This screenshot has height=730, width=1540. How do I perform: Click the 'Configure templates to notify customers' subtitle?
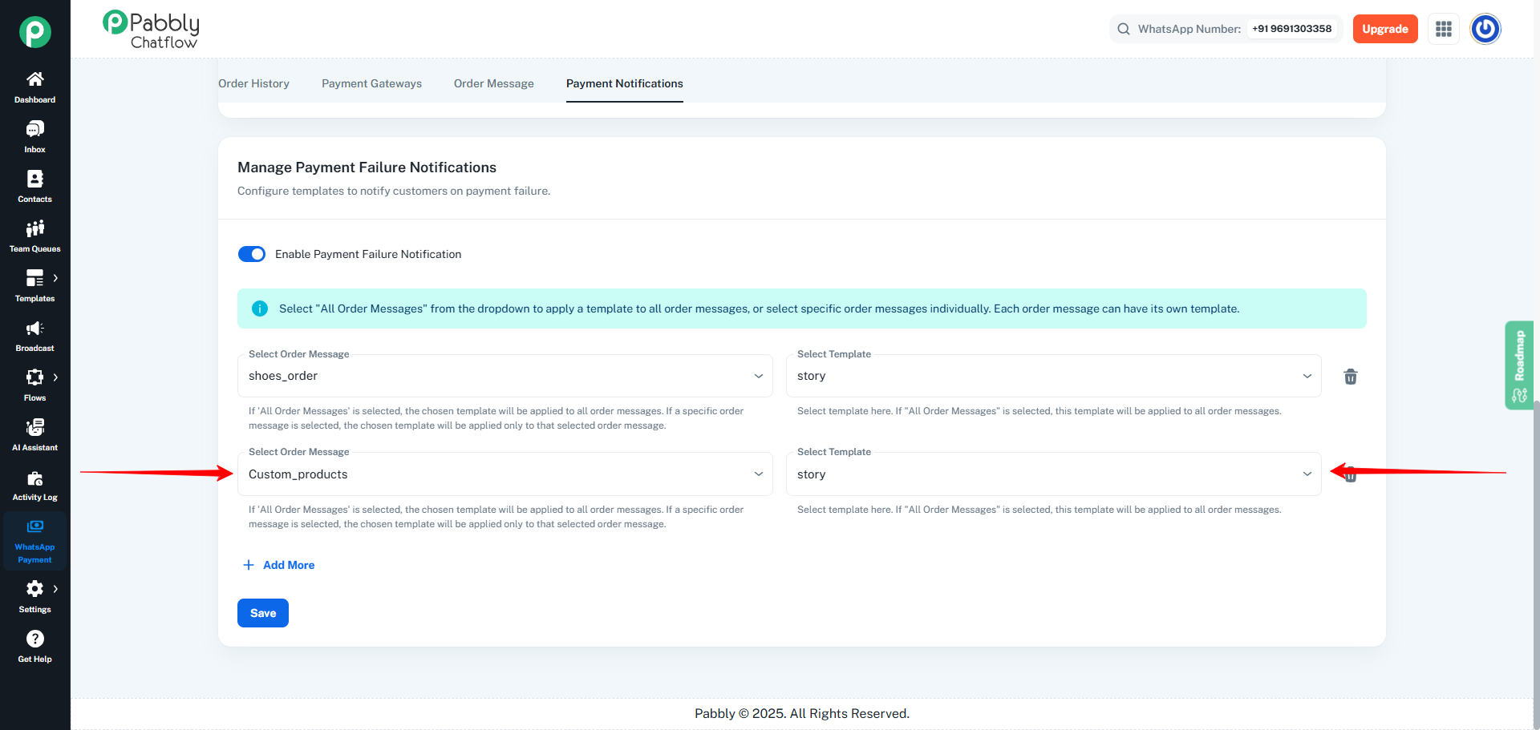point(394,191)
